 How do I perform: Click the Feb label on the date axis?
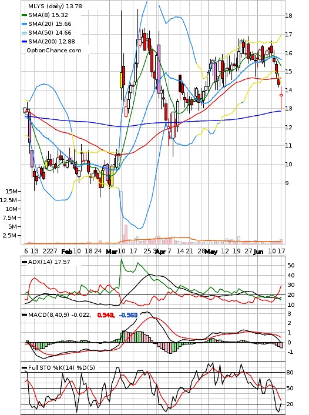tap(66, 252)
